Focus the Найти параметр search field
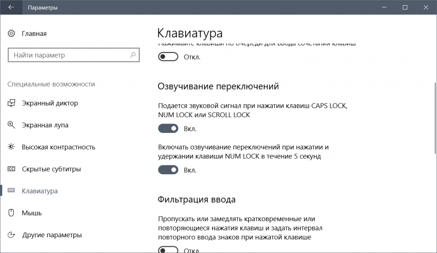437x253 pixels. pyautogui.click(x=68, y=55)
